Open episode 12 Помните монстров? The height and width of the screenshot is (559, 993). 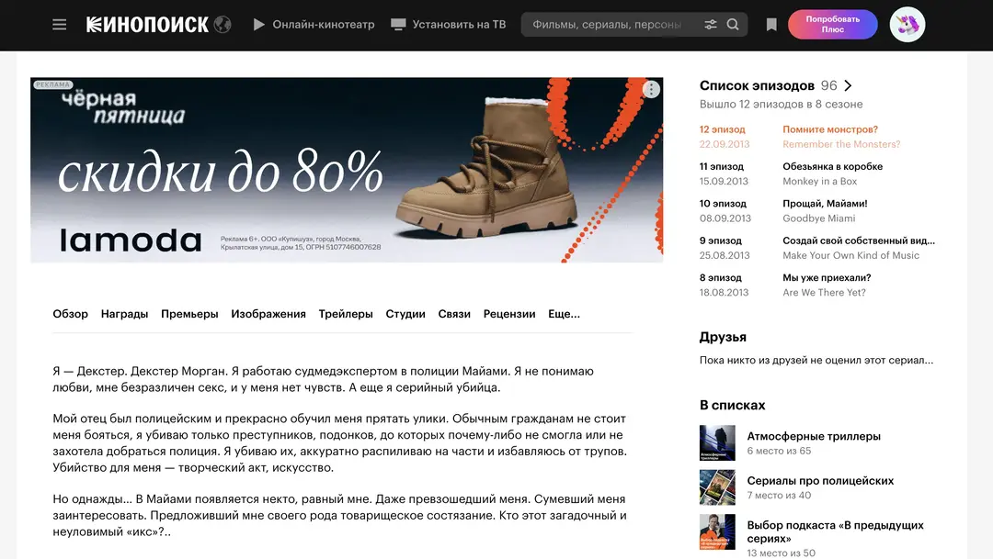point(829,129)
